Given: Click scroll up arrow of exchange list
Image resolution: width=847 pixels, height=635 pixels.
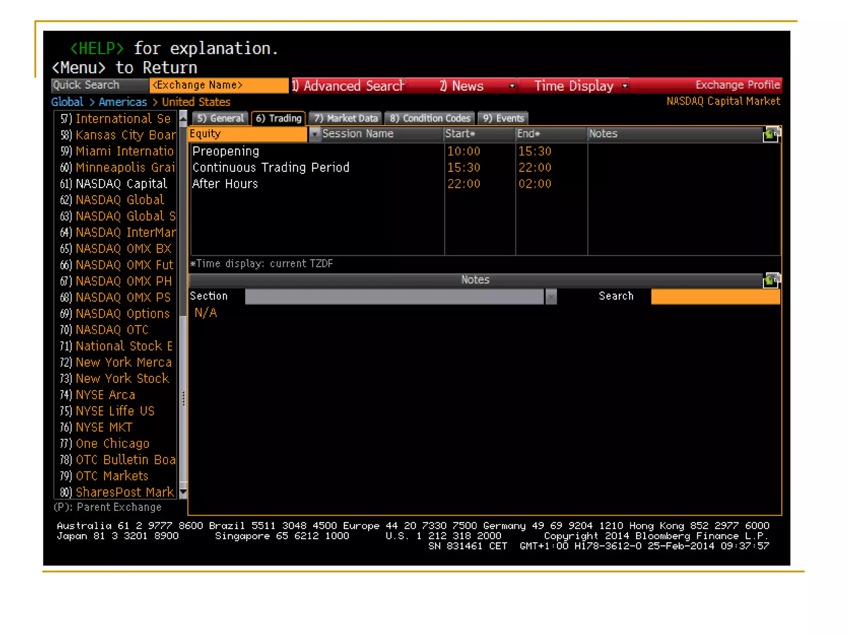Looking at the screenshot, I should coord(183,119).
